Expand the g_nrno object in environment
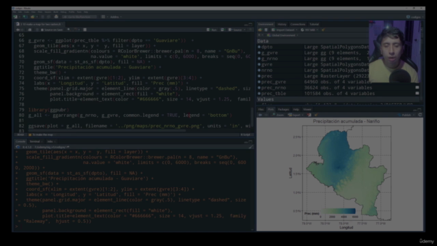The height and width of the screenshot is (246, 437). coord(259,59)
